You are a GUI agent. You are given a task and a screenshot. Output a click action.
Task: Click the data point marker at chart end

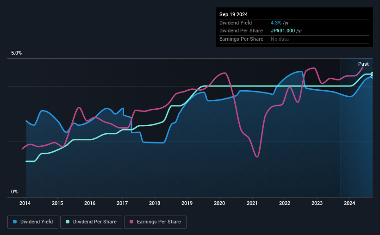[x=372, y=75]
